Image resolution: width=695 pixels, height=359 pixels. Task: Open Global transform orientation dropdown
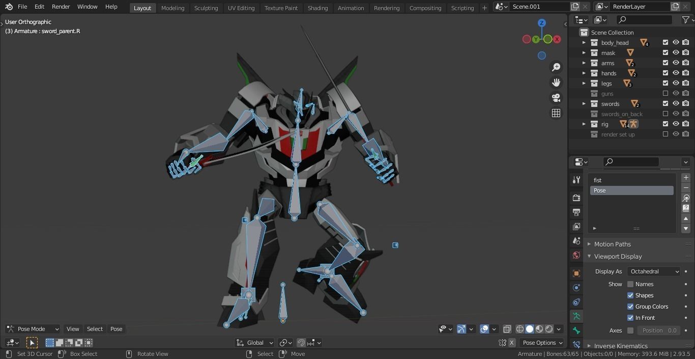(x=254, y=343)
